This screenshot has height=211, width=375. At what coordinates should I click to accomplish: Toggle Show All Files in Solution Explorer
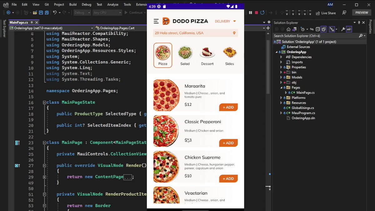click(x=324, y=29)
